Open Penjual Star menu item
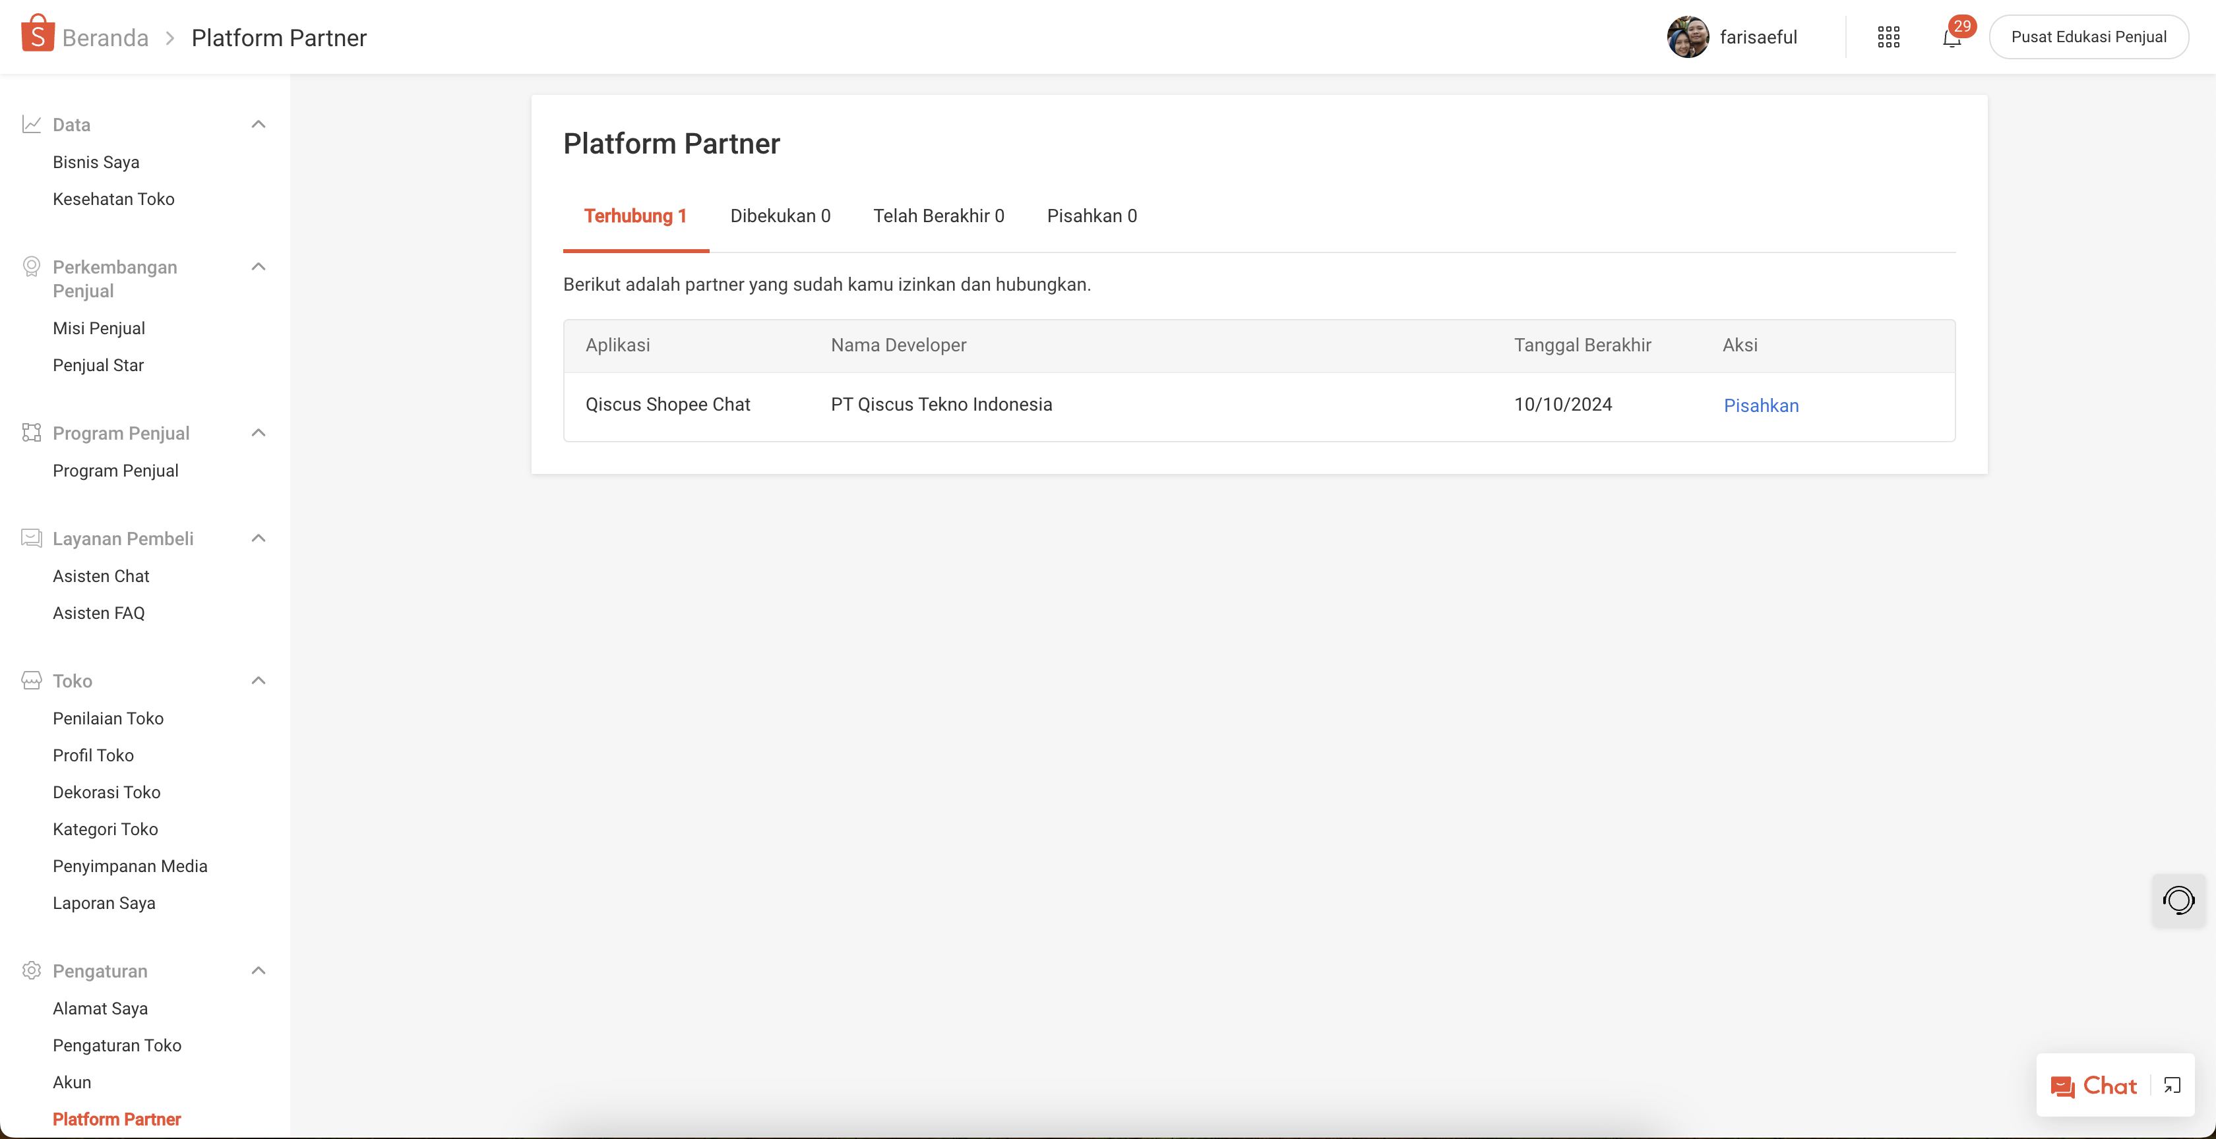Screen dimensions: 2216x1139 pyautogui.click(x=98, y=365)
